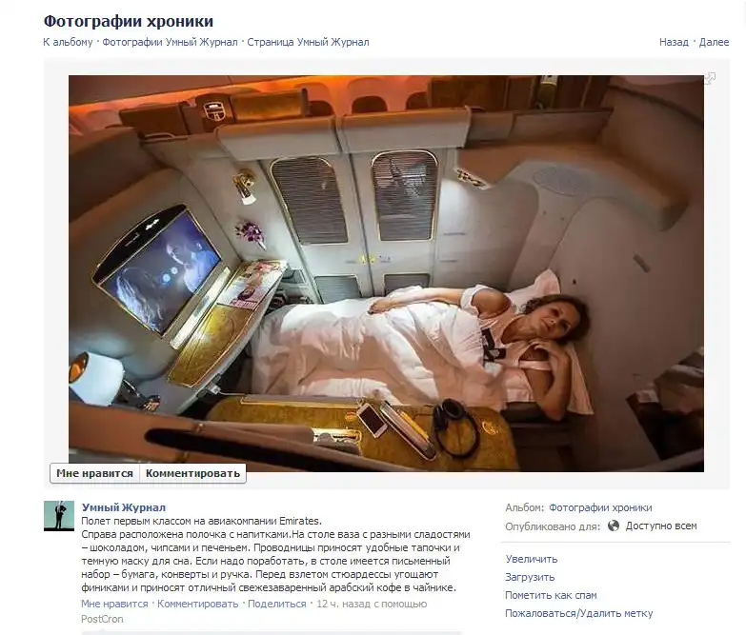This screenshot has width=746, height=635.
Task: Click Комментировать link below the caption
Action: (x=198, y=604)
